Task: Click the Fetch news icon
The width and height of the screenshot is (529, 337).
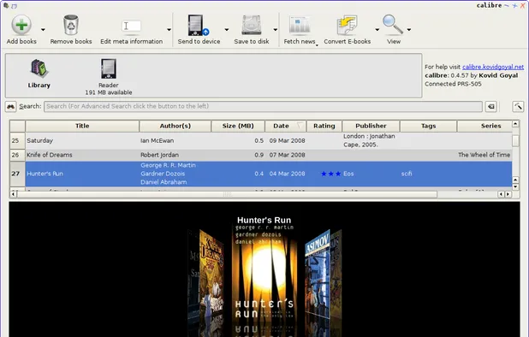Action: click(x=300, y=25)
